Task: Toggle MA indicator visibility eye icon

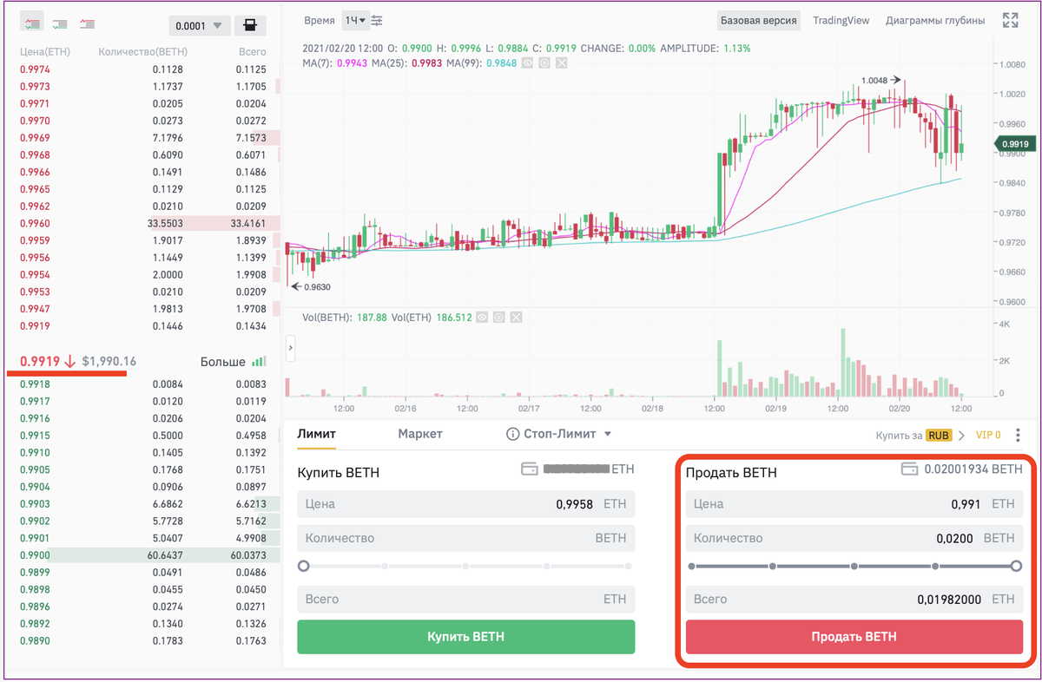Action: [x=528, y=62]
